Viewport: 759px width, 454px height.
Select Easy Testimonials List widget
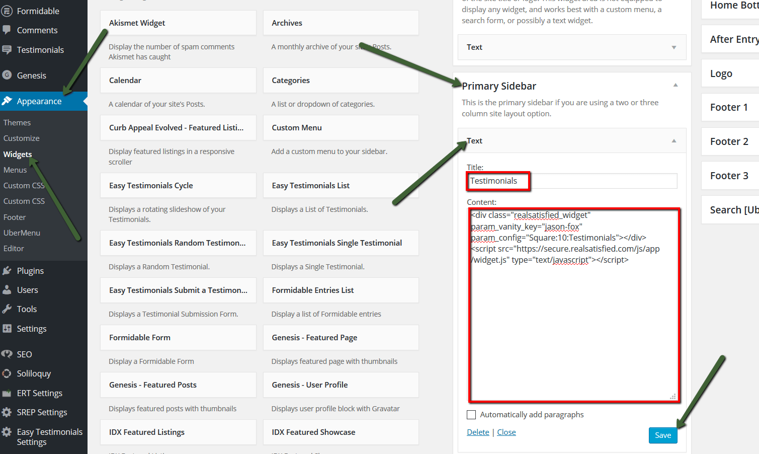point(341,186)
